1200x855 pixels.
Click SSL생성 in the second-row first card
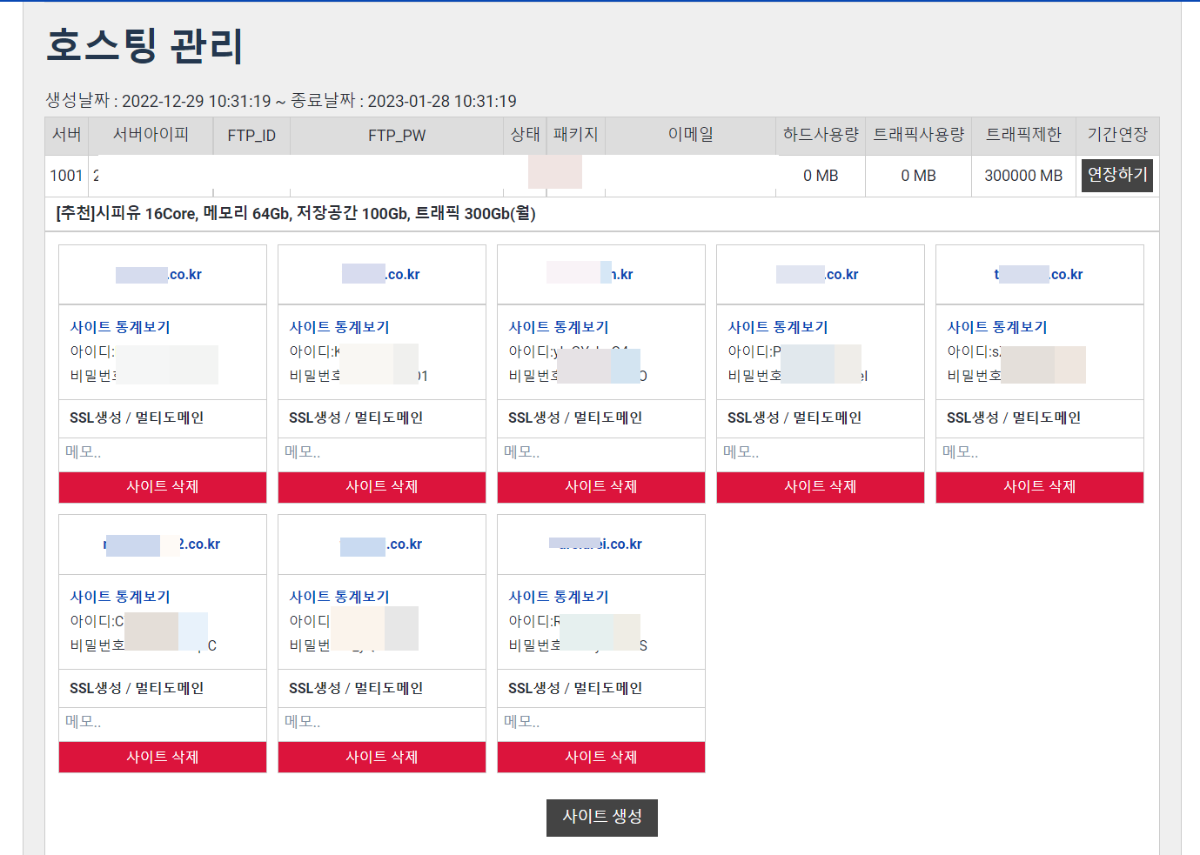click(x=89, y=688)
